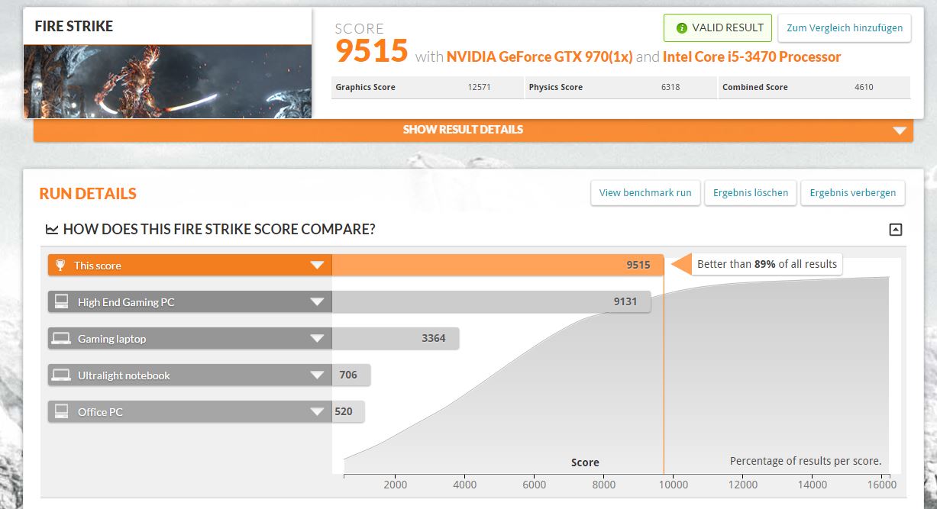Click the orange 9515 score bar
Screen dimensions: 937x509
click(497, 266)
